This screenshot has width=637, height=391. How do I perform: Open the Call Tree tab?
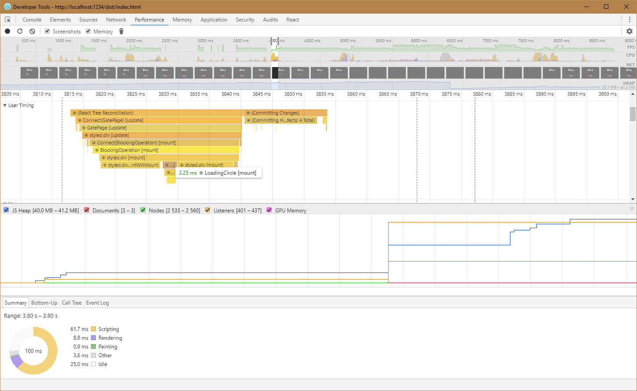tap(72, 303)
